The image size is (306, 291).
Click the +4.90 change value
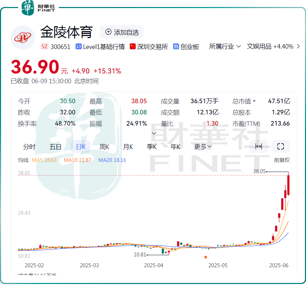80,71
